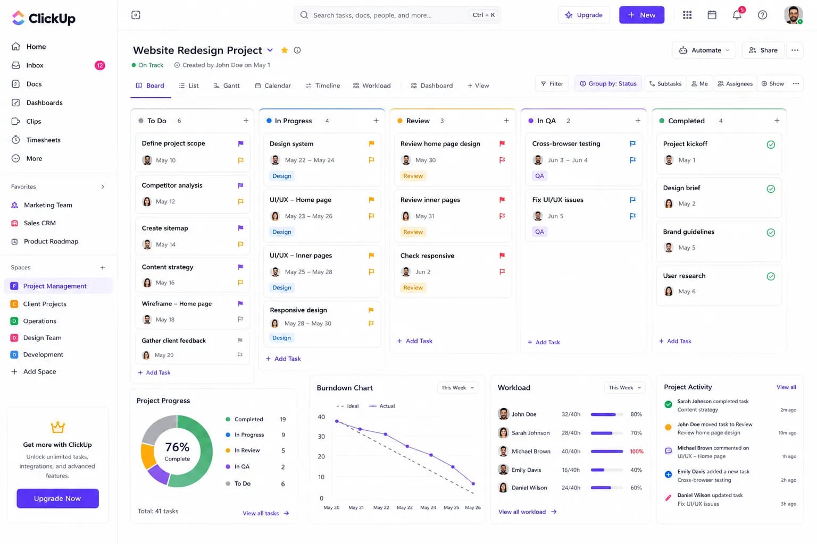The image size is (817, 544).
Task: Expand project title dropdown chevron
Action: (x=270, y=50)
